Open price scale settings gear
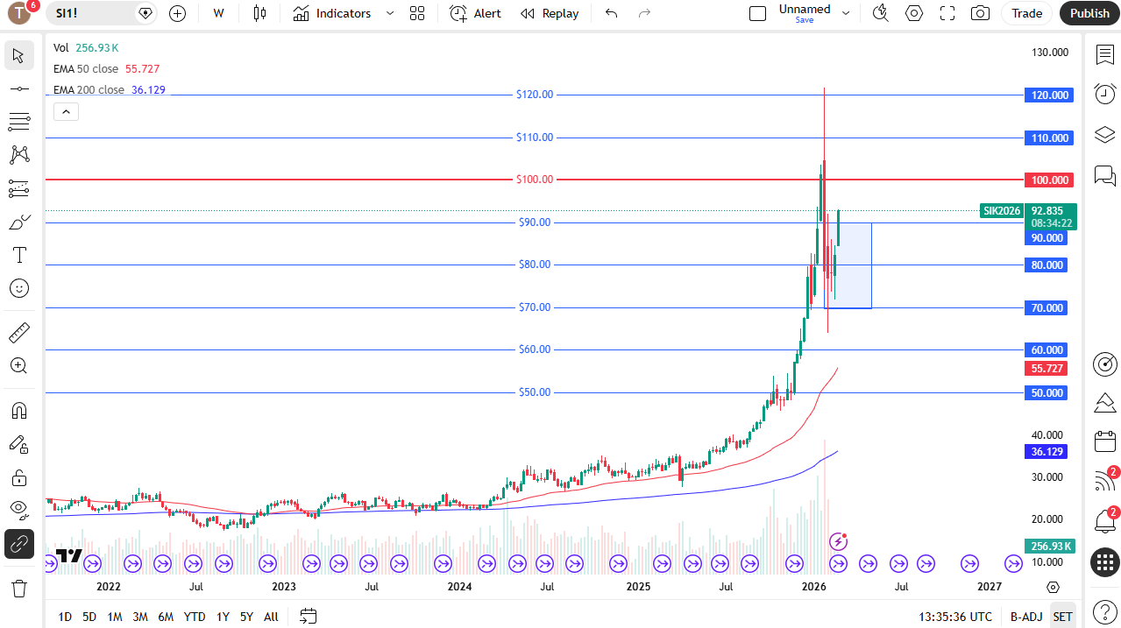 coord(1053,587)
